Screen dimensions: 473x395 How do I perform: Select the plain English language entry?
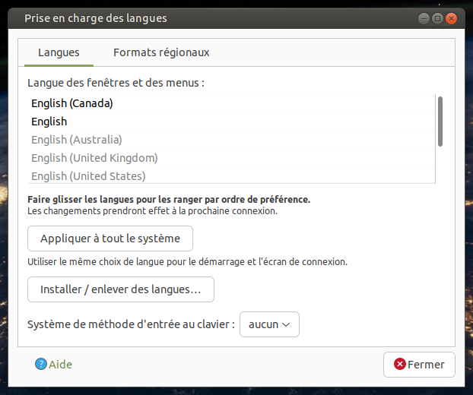point(49,122)
